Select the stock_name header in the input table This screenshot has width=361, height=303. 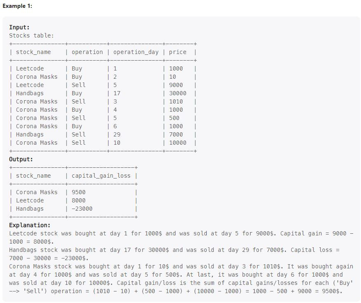(x=33, y=52)
